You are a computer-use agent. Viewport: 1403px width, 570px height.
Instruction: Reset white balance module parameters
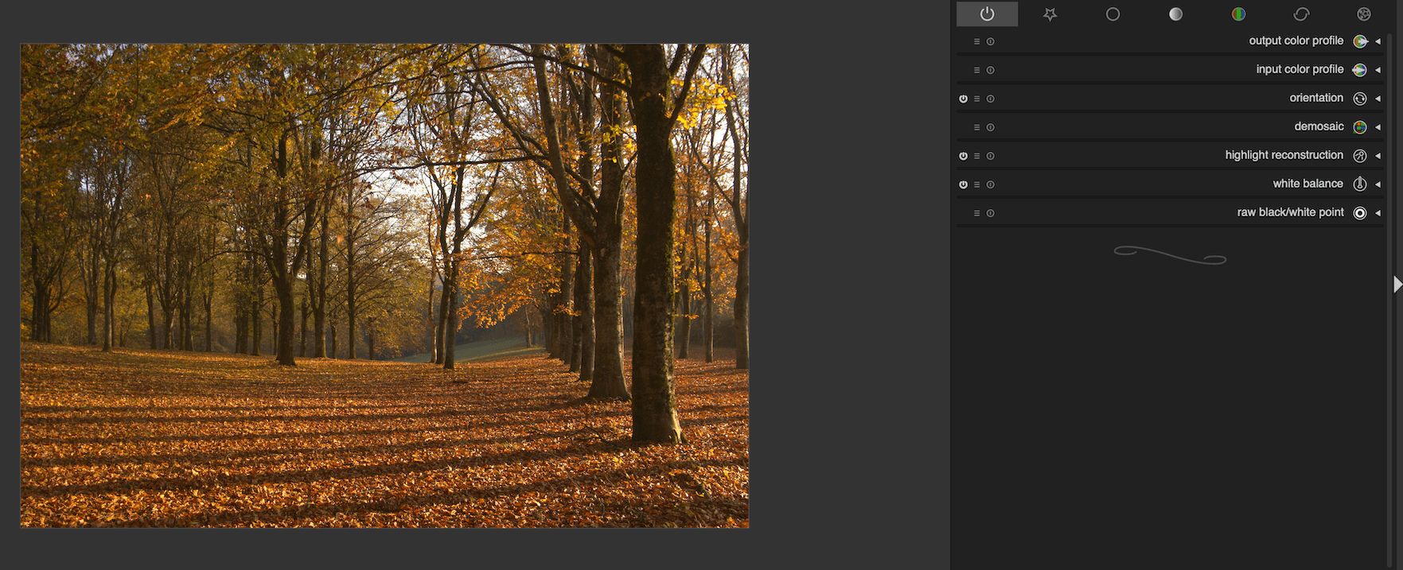click(991, 184)
